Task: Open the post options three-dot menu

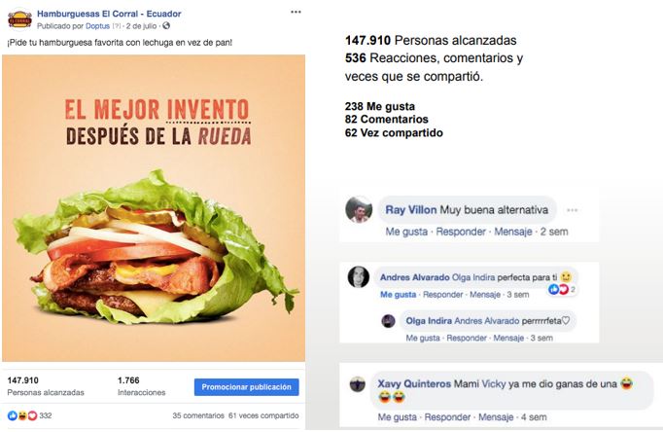Action: click(x=296, y=12)
